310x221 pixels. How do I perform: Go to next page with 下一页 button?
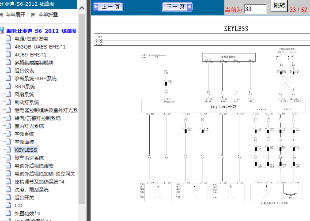click(177, 7)
